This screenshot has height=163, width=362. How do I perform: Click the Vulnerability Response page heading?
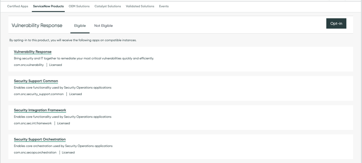(x=37, y=25)
